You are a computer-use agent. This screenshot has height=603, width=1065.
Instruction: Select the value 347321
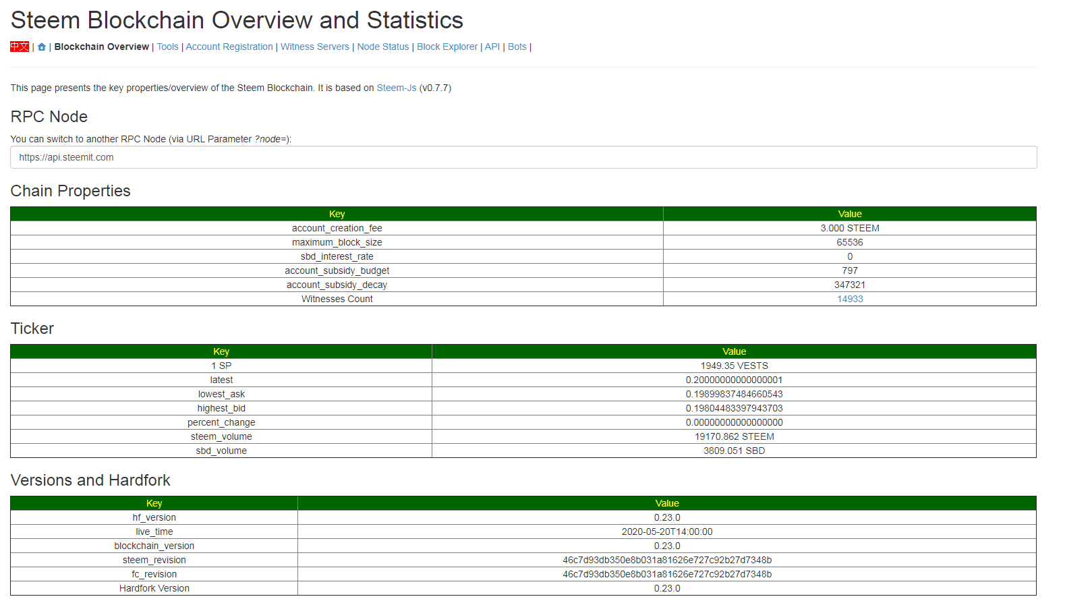coord(850,285)
